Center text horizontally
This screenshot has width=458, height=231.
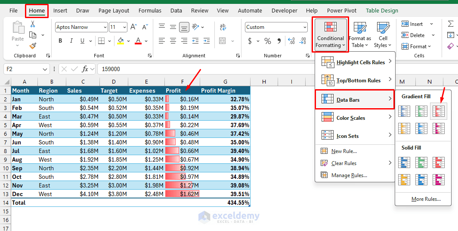[173, 41]
